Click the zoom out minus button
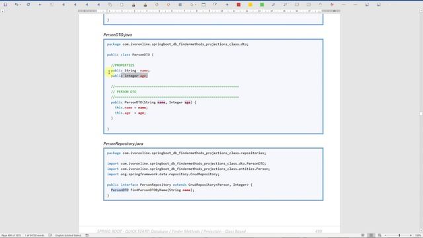 pyautogui.click(x=385, y=235)
